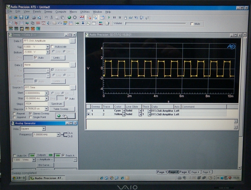Viewport: 251px width, 190px height.
Task: Click the first quick-launch graph icon in third toolbar
Action: (x=11, y=29)
